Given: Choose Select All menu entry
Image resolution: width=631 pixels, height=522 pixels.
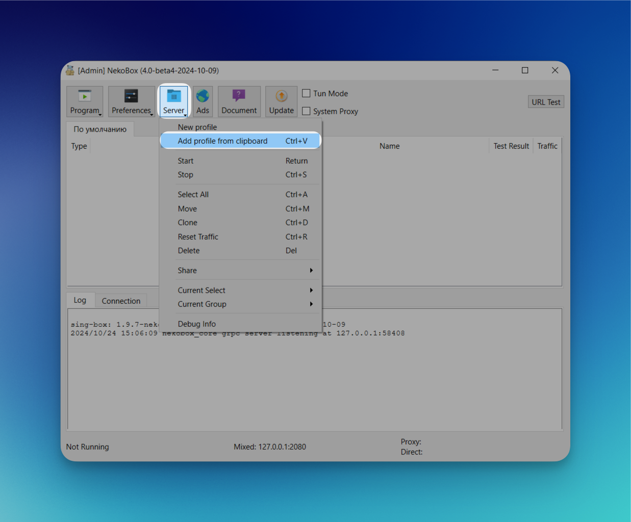Looking at the screenshot, I should click(x=240, y=195).
